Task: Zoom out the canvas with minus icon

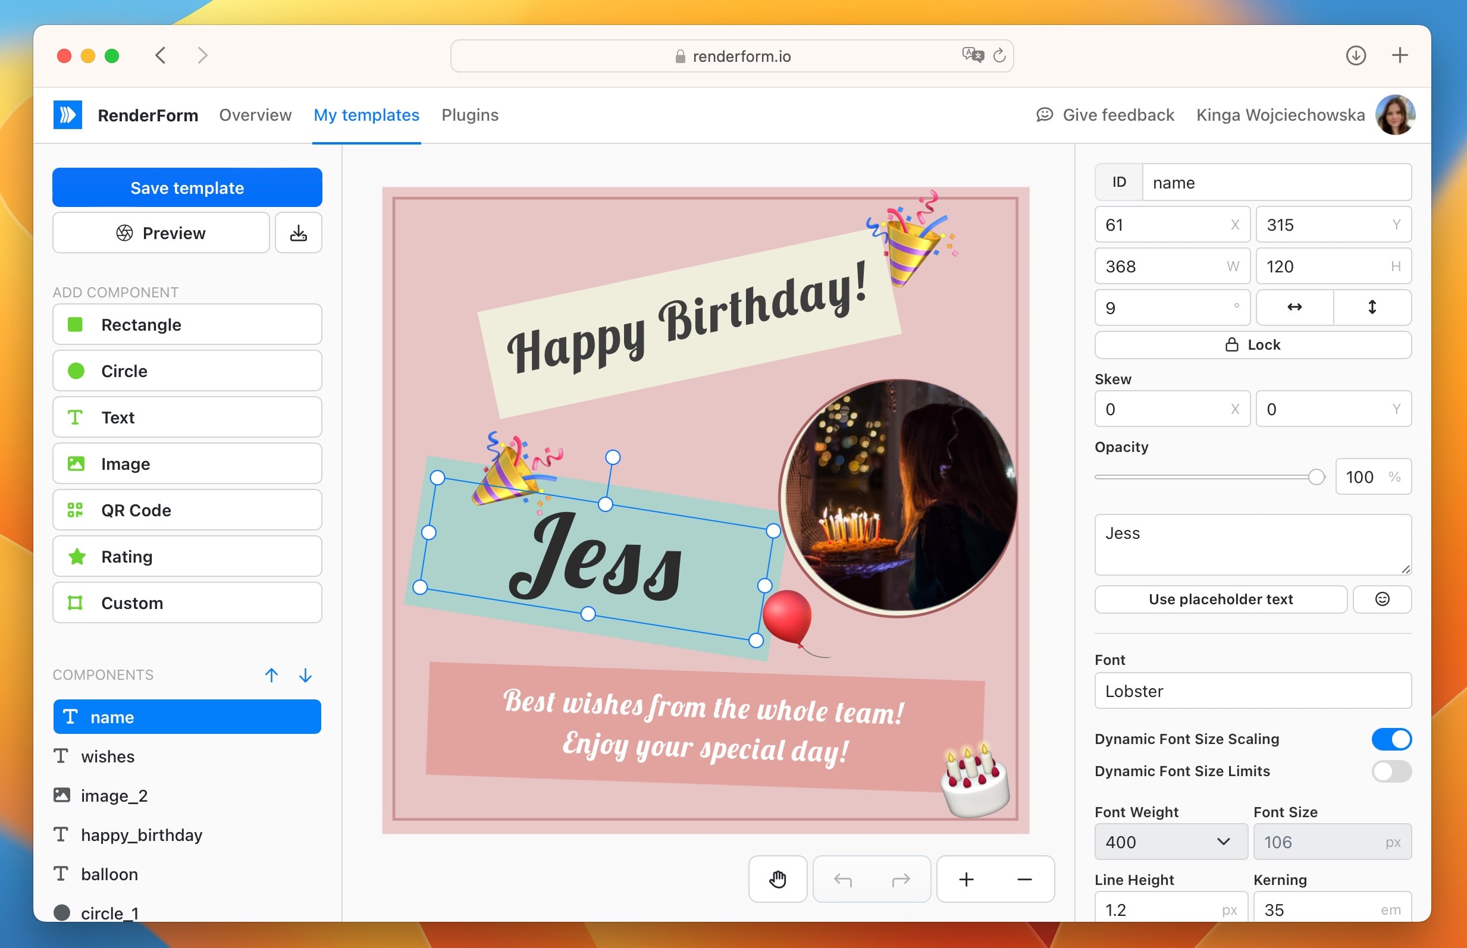Action: pos(1024,879)
